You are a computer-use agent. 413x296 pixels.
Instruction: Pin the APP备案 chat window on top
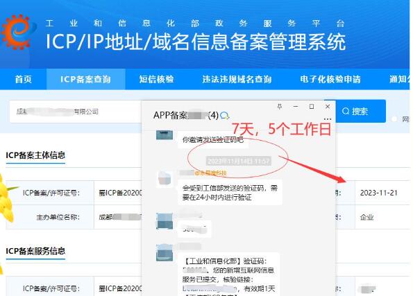280,106
